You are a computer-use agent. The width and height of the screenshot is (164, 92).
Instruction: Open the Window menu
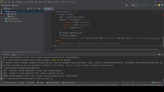click(50, 2)
